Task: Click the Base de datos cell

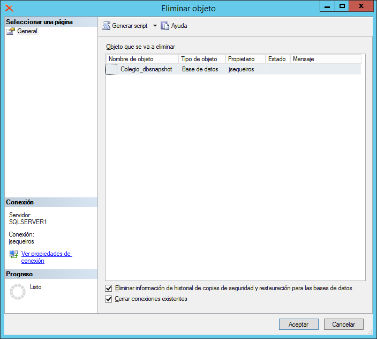Action: coord(200,69)
